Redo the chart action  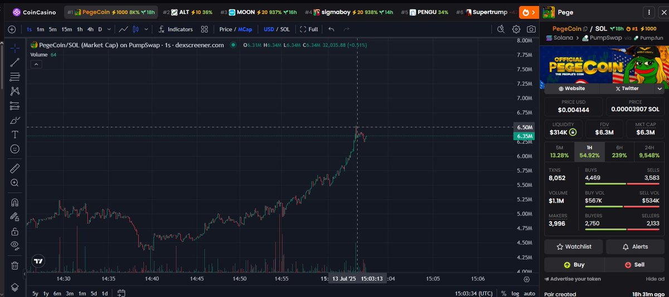point(347,29)
